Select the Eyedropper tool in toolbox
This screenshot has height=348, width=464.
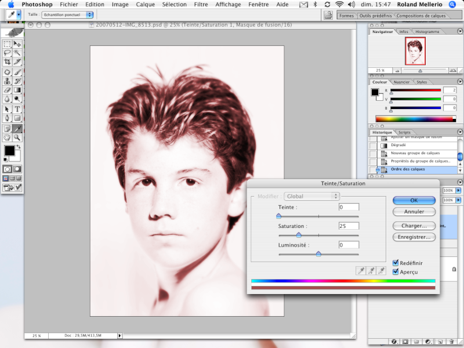coord(17,128)
